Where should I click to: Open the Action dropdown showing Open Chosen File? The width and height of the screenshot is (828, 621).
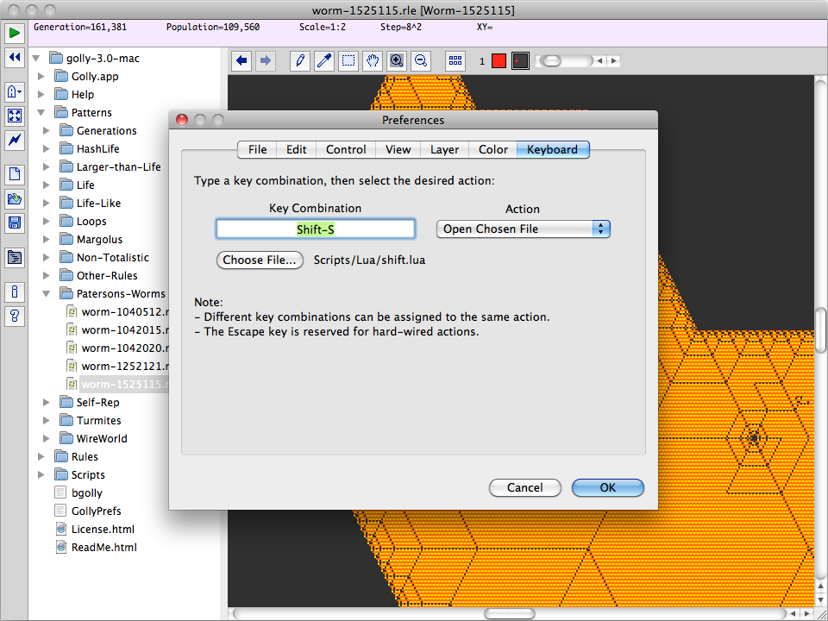pyautogui.click(x=523, y=229)
